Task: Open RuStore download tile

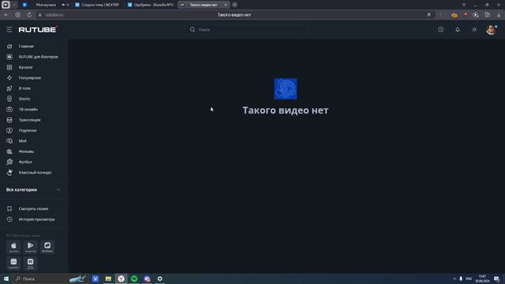Action: pos(47,247)
